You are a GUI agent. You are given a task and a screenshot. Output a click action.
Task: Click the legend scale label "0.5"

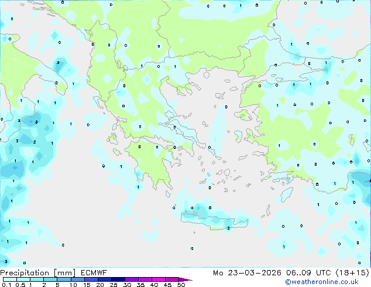coord(20,285)
